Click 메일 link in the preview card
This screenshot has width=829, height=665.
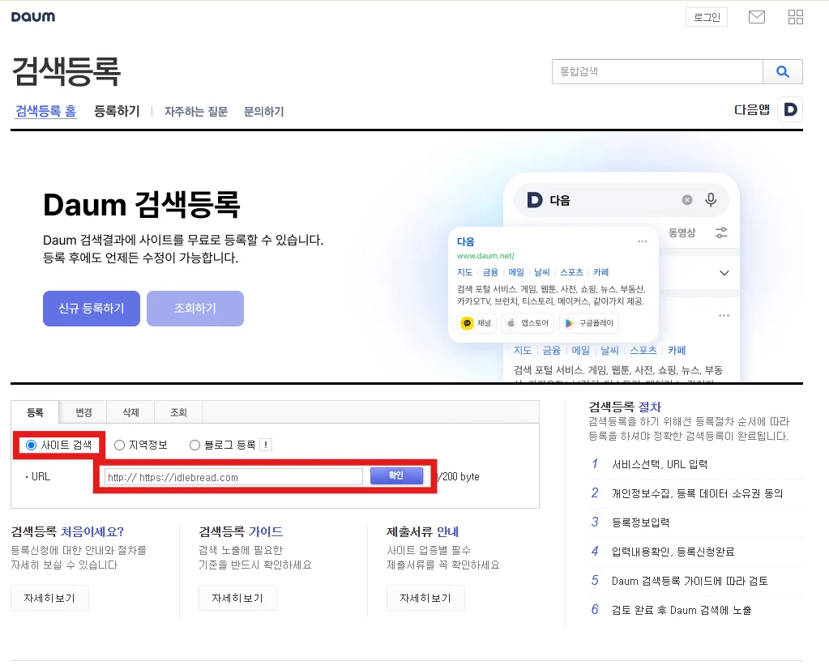(516, 272)
